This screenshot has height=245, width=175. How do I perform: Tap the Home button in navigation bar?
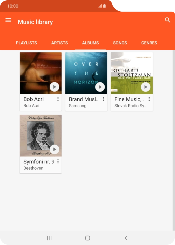[87, 238]
